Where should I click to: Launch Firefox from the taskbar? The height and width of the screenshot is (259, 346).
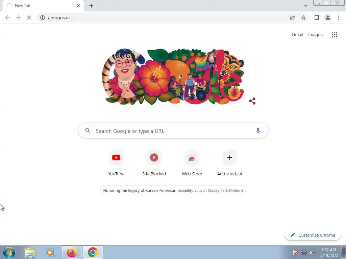click(x=72, y=252)
